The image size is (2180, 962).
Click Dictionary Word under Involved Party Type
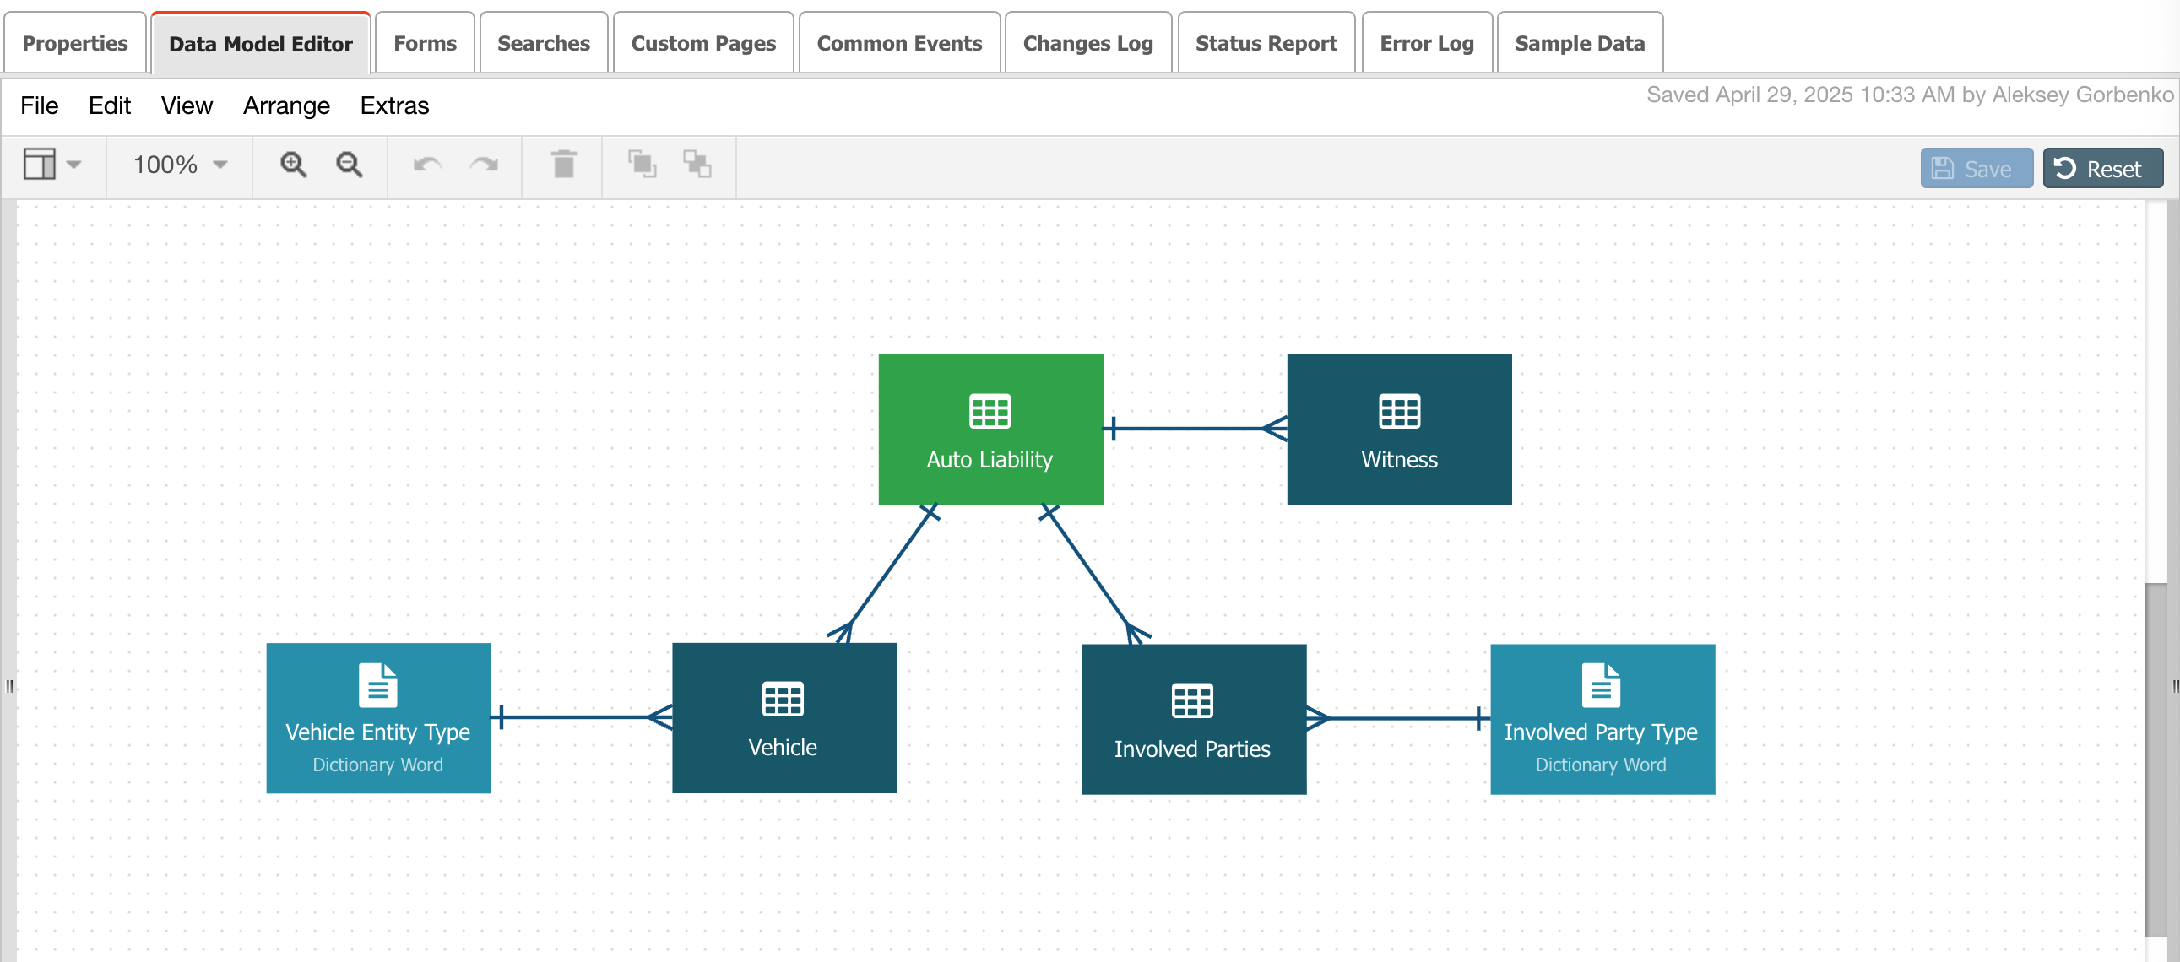click(1600, 765)
